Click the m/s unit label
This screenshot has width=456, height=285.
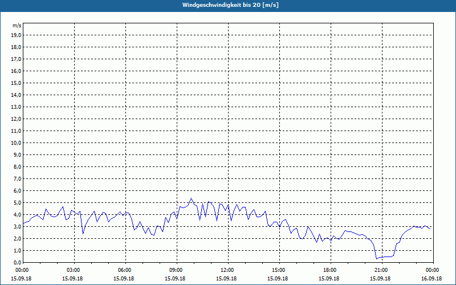point(17,26)
